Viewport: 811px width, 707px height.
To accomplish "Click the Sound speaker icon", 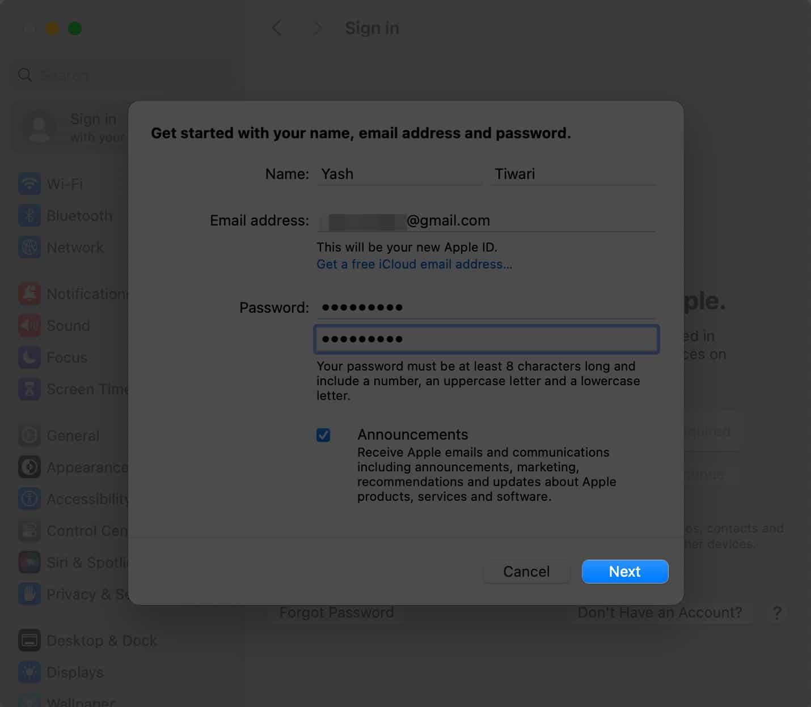I will pos(29,325).
